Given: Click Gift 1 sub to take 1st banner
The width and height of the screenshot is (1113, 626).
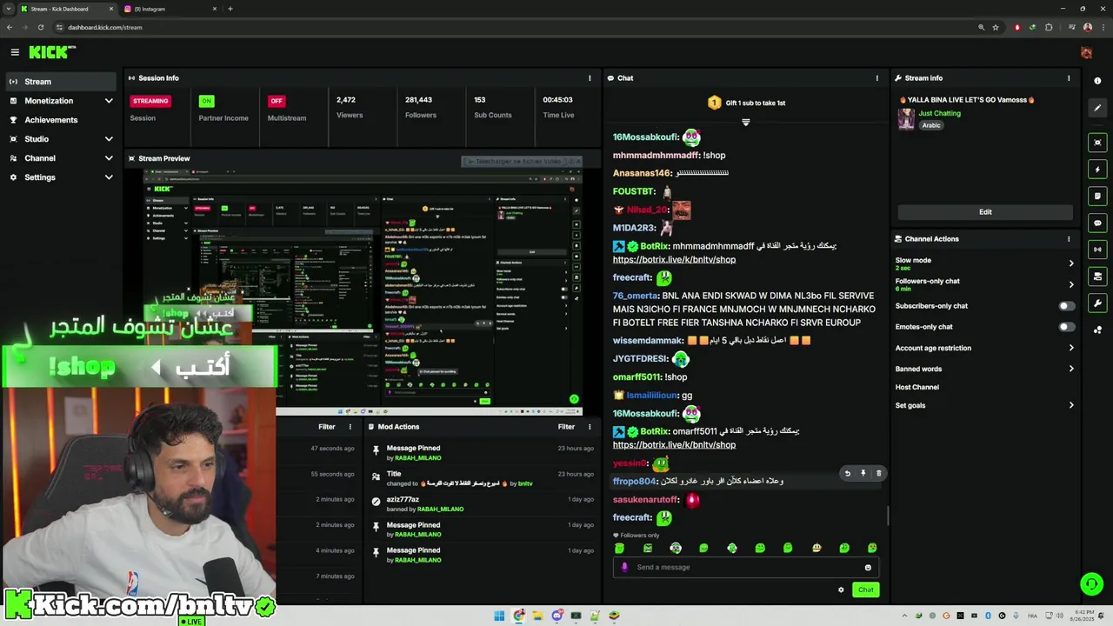Looking at the screenshot, I should [746, 103].
